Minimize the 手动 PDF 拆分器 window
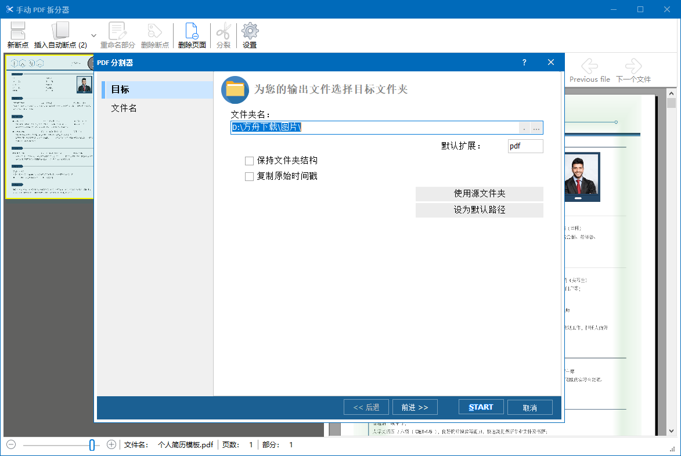 [614, 9]
